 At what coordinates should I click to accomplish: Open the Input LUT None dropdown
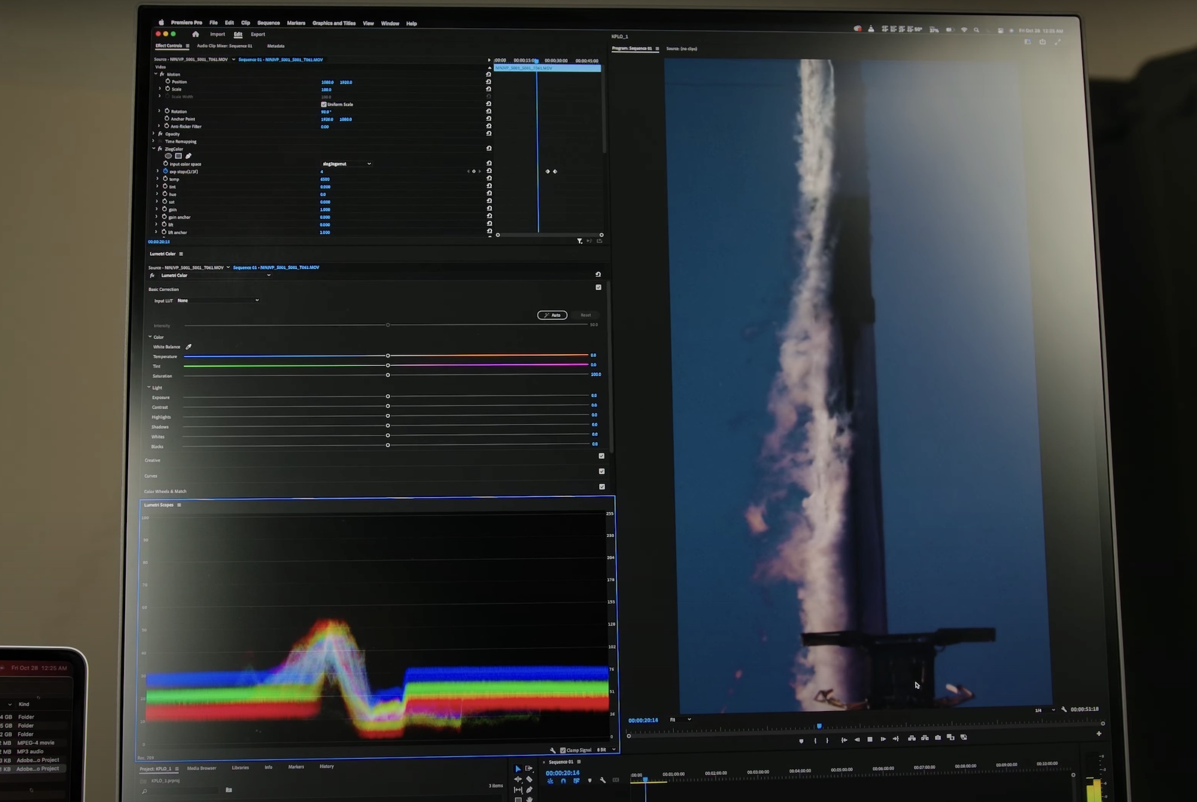218,300
